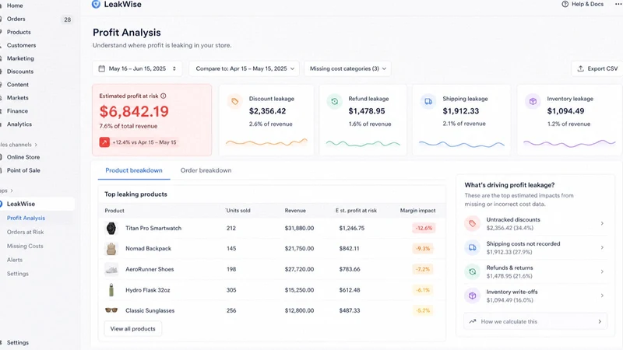Click Inventory write-offs box icon

[x=472, y=296]
